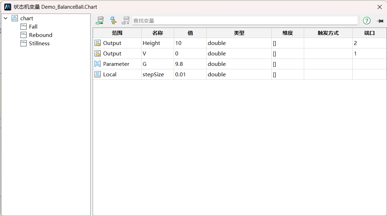Click the add variable toolbar icon

pyautogui.click(x=100, y=21)
